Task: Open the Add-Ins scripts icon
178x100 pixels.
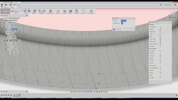Action: click(76, 11)
